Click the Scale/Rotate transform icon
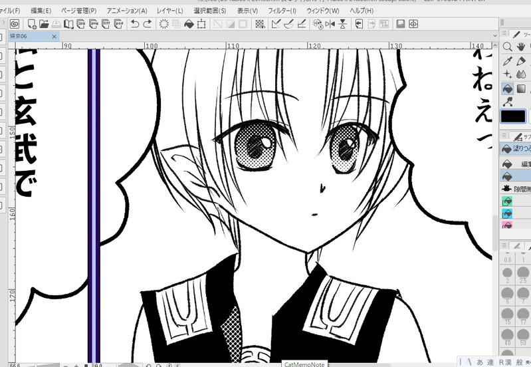The image size is (531, 367). point(201,24)
